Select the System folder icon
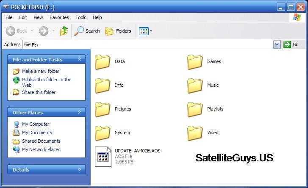The width and height of the screenshot is (308, 188). (103, 133)
